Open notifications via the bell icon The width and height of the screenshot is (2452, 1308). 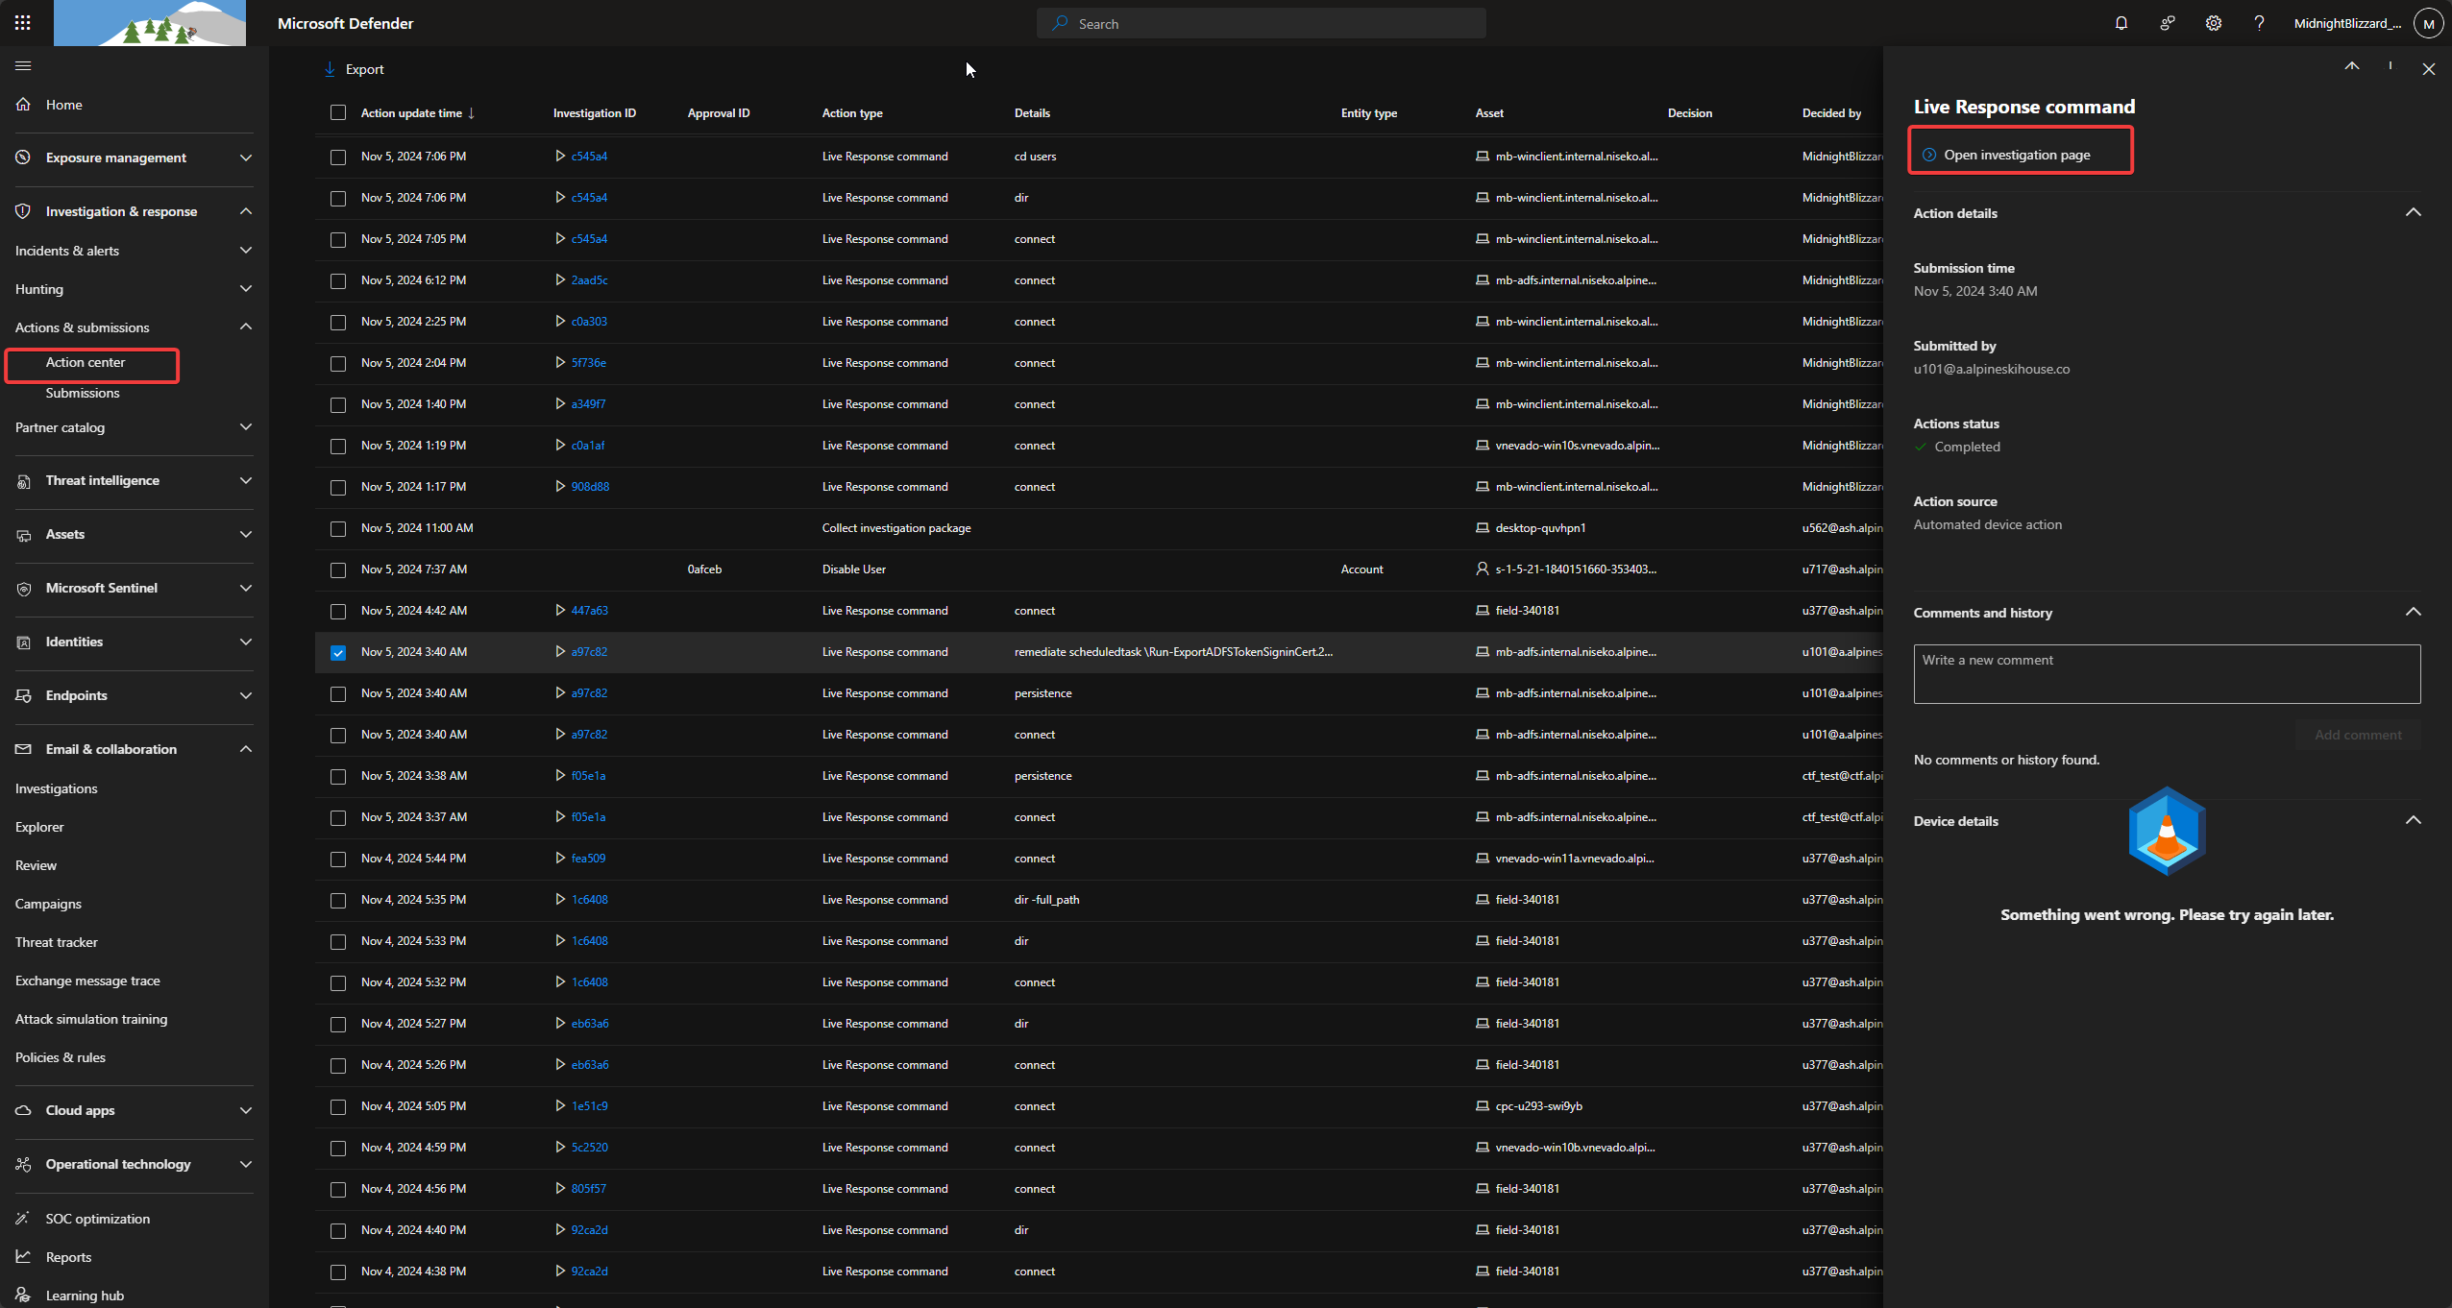(2120, 22)
